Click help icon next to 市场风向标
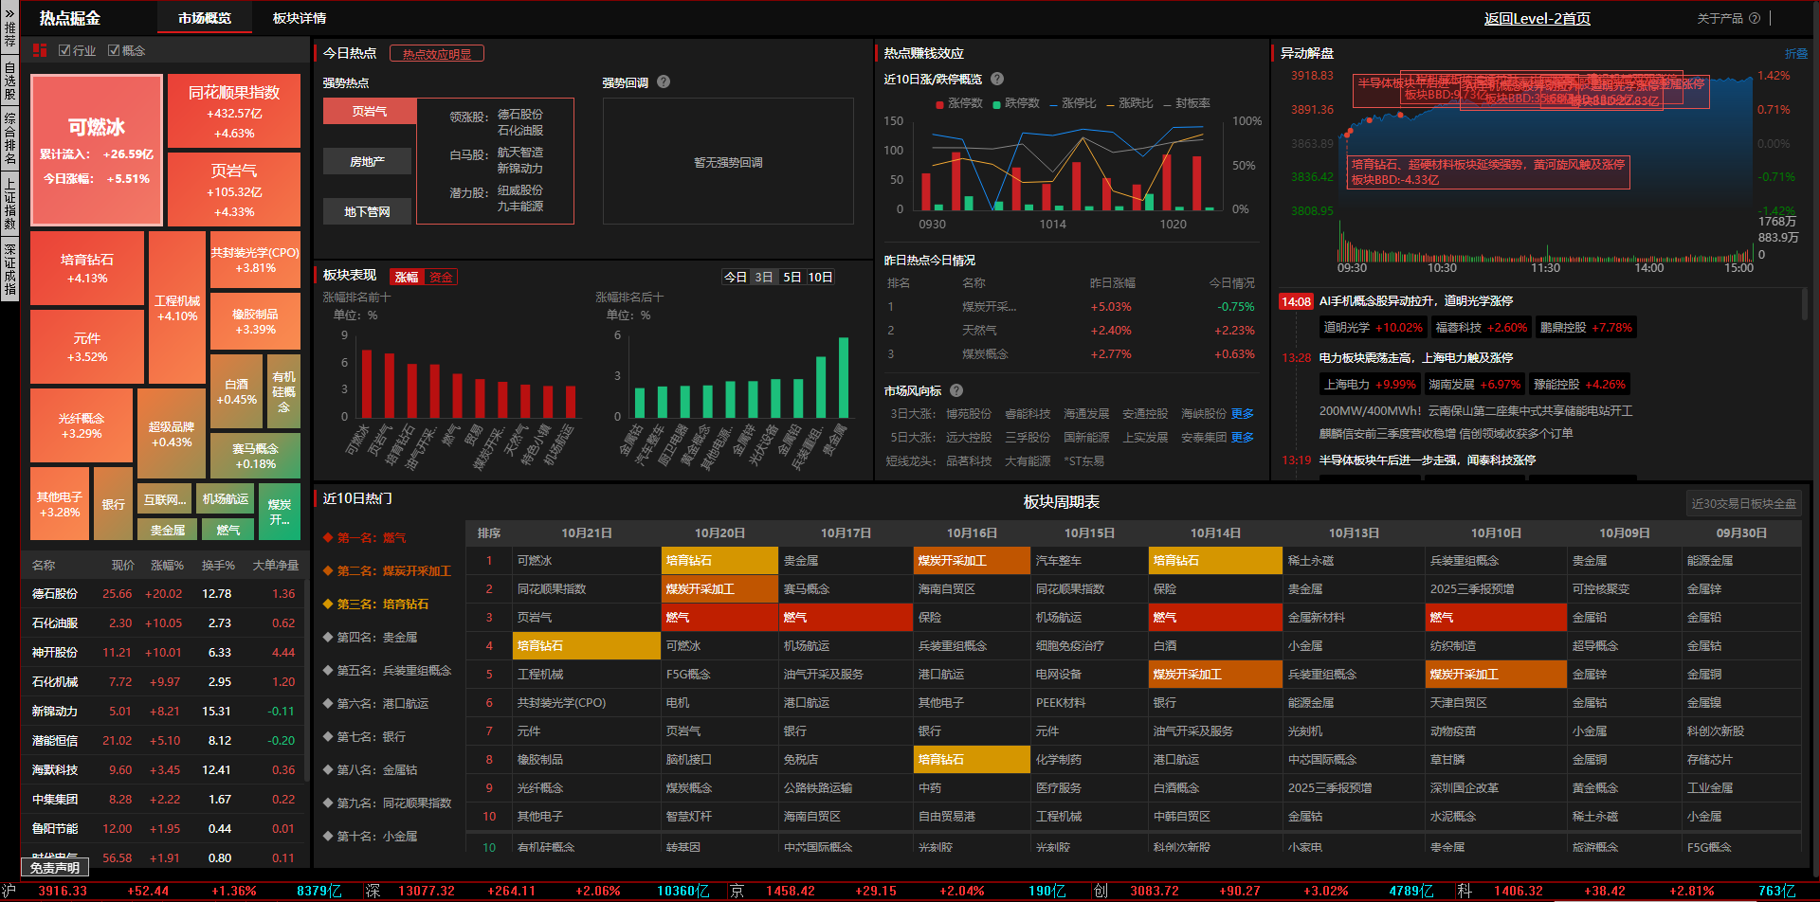 pyautogui.click(x=956, y=390)
